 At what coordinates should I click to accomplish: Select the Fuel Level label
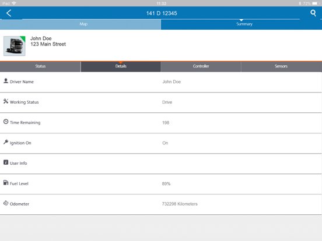[19, 183]
